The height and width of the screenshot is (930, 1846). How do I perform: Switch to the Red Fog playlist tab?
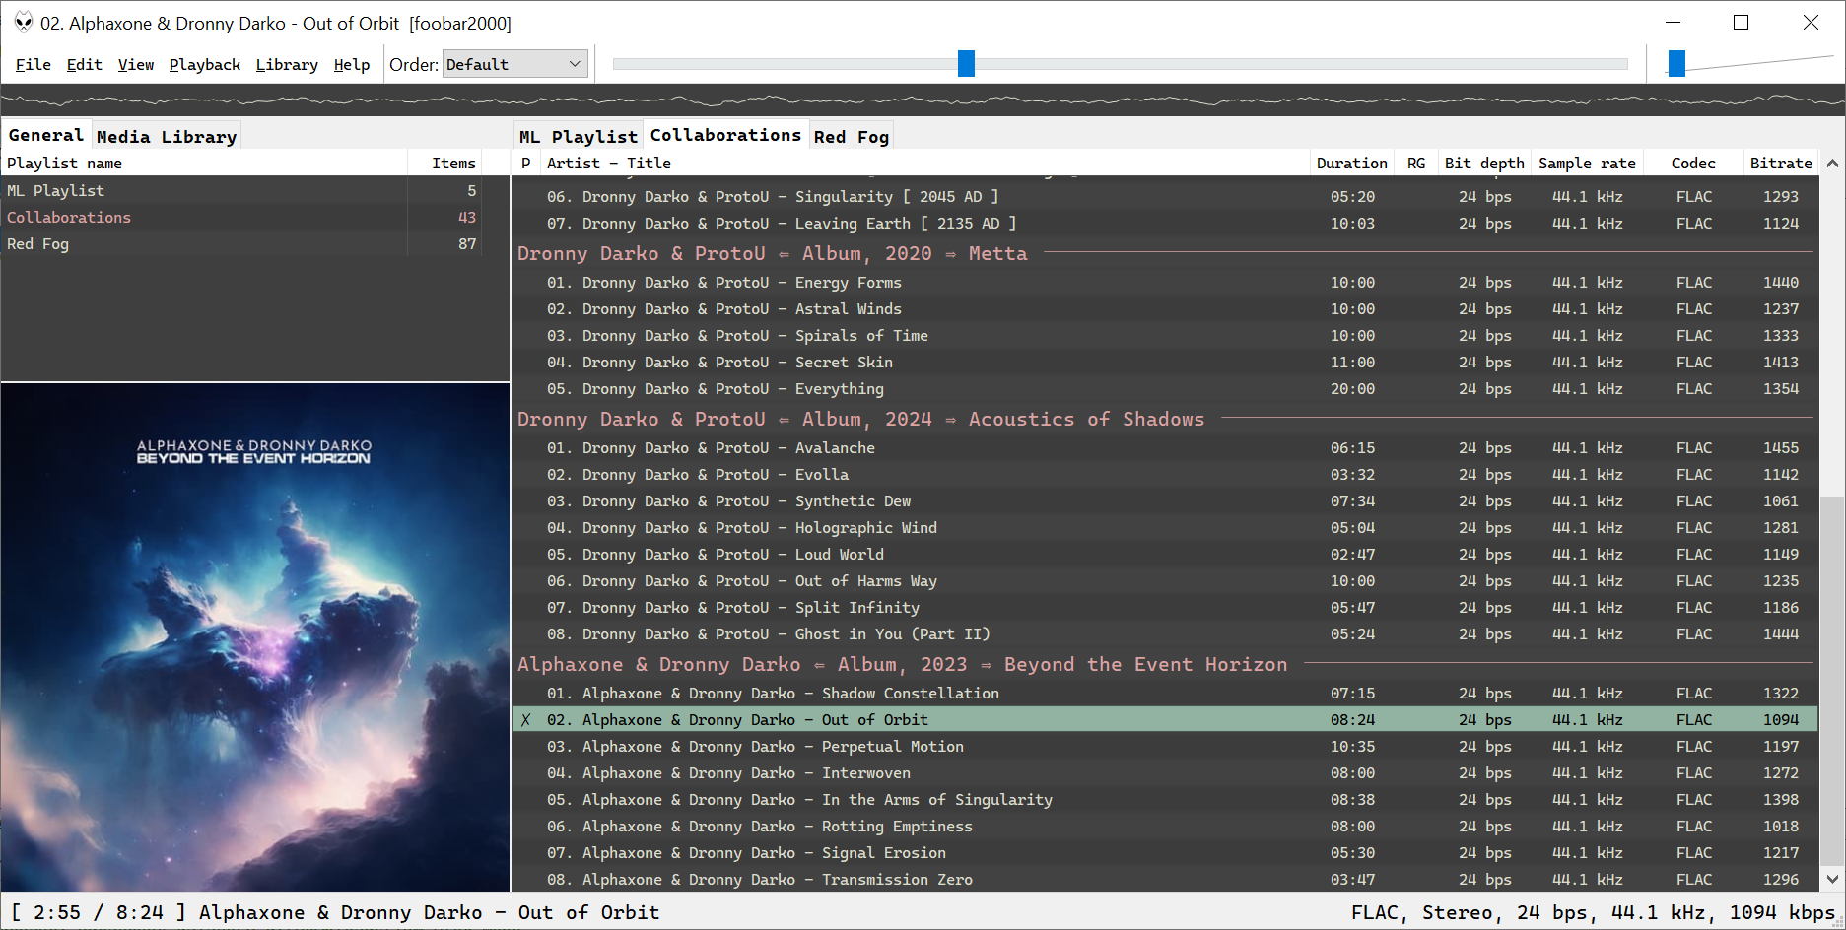852,137
